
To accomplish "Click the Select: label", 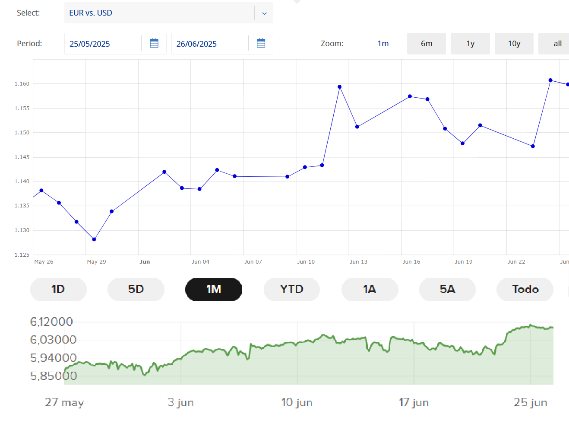I will tap(28, 13).
